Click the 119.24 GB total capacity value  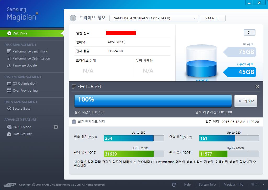tap(115, 51)
